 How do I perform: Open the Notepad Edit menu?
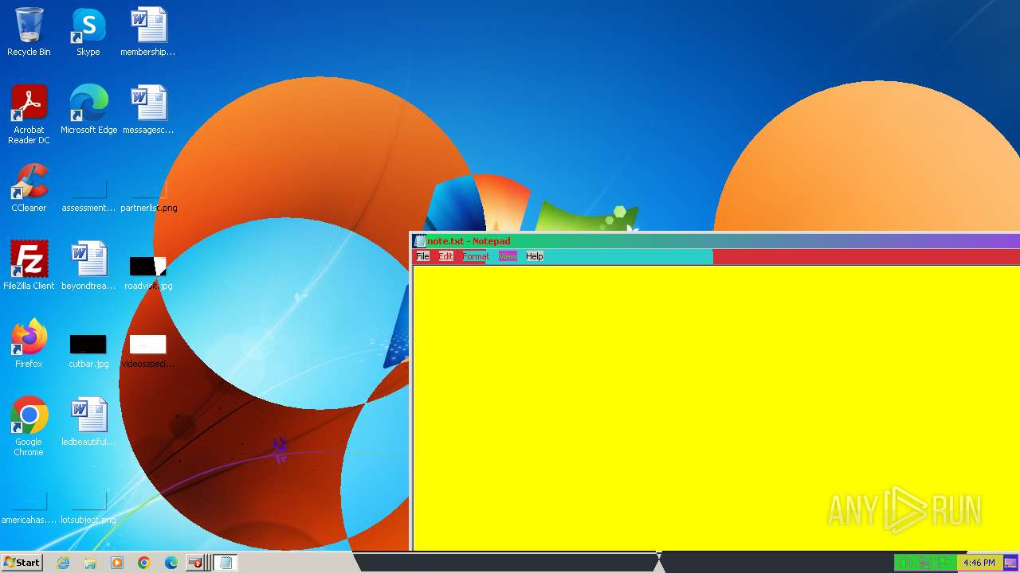(445, 256)
